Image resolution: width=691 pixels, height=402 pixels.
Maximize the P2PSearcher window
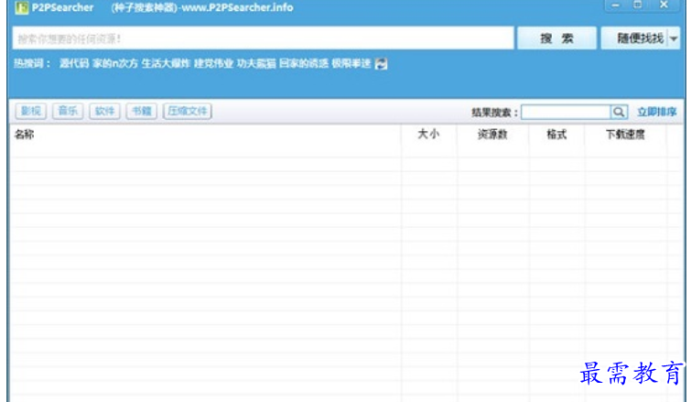638,5
